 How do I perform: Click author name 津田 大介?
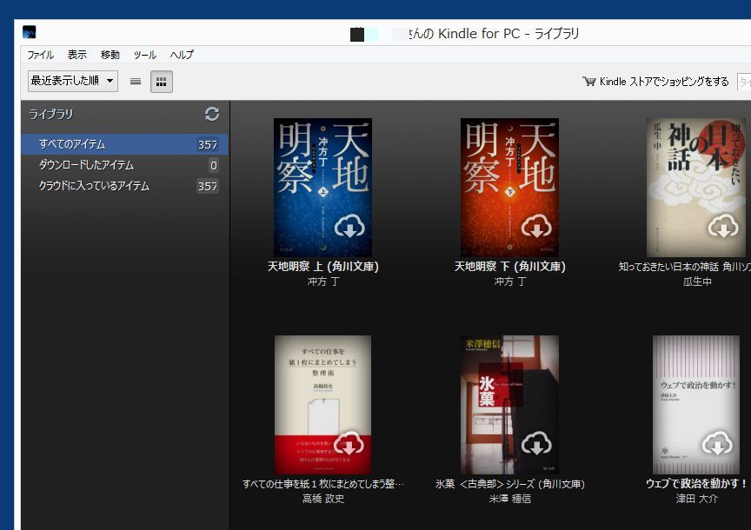697,499
